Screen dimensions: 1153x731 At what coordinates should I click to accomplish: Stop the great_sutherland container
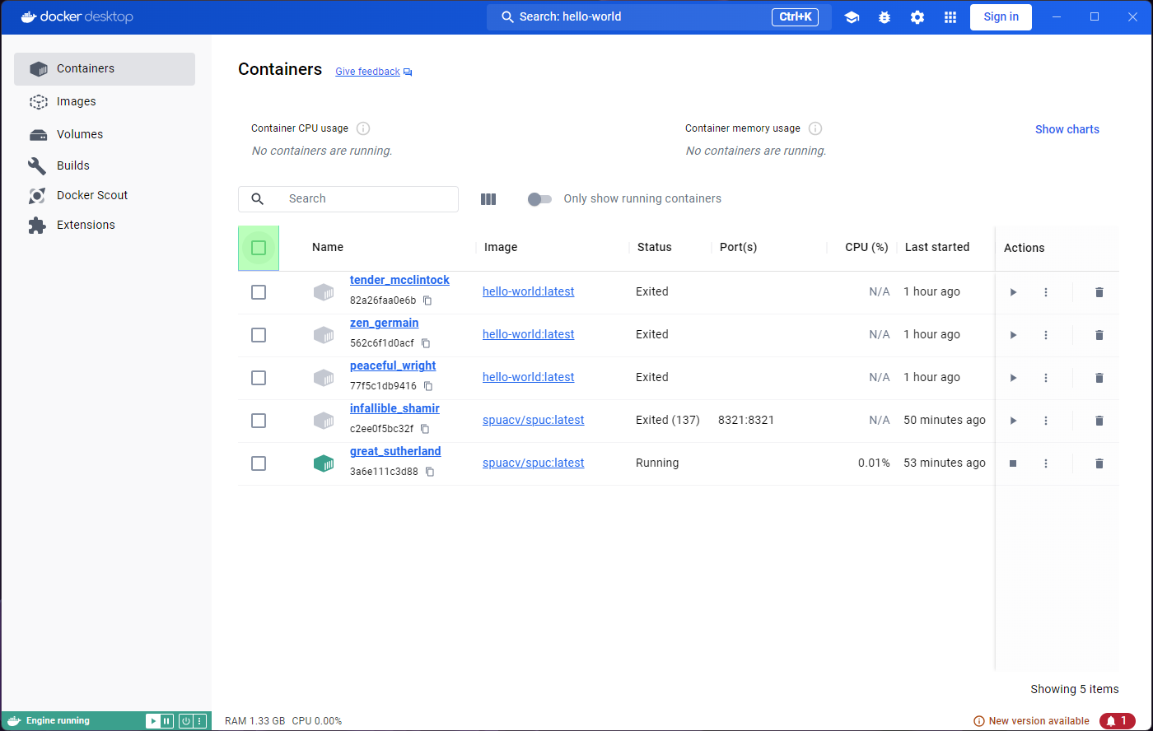coord(1013,463)
